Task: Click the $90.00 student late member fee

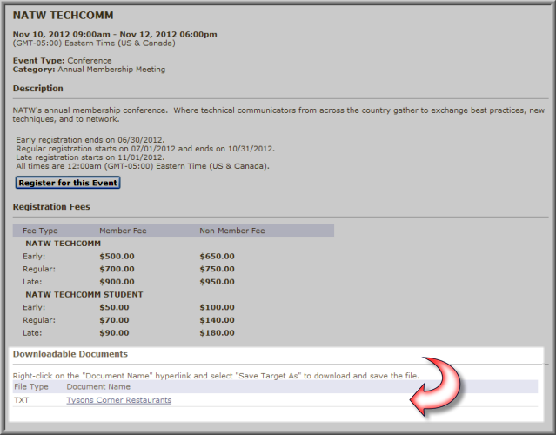Action: pyautogui.click(x=114, y=333)
